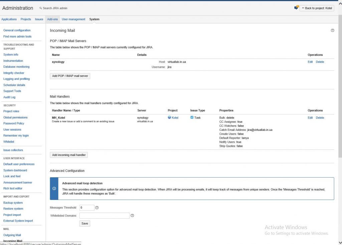Screen dimensions: 342x245
Task: Open Look and feel
Action: point(12,176)
